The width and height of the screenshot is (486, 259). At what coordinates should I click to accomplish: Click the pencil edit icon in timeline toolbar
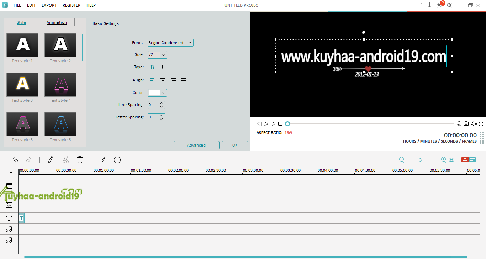point(51,160)
